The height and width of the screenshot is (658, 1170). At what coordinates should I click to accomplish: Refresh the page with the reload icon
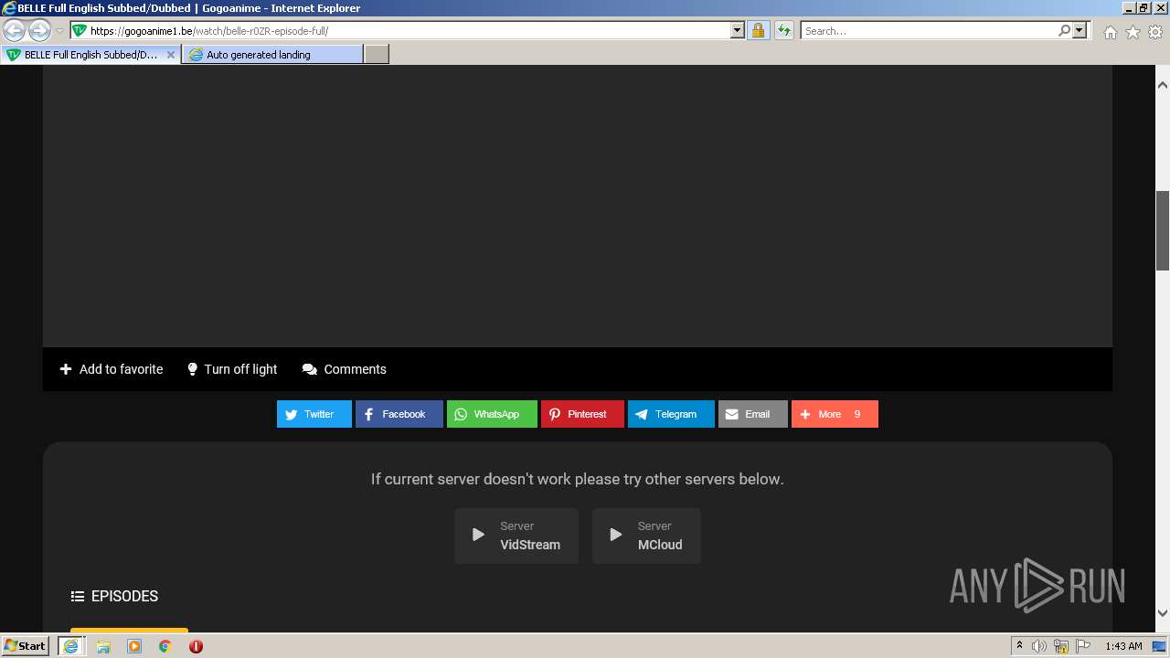coord(784,30)
